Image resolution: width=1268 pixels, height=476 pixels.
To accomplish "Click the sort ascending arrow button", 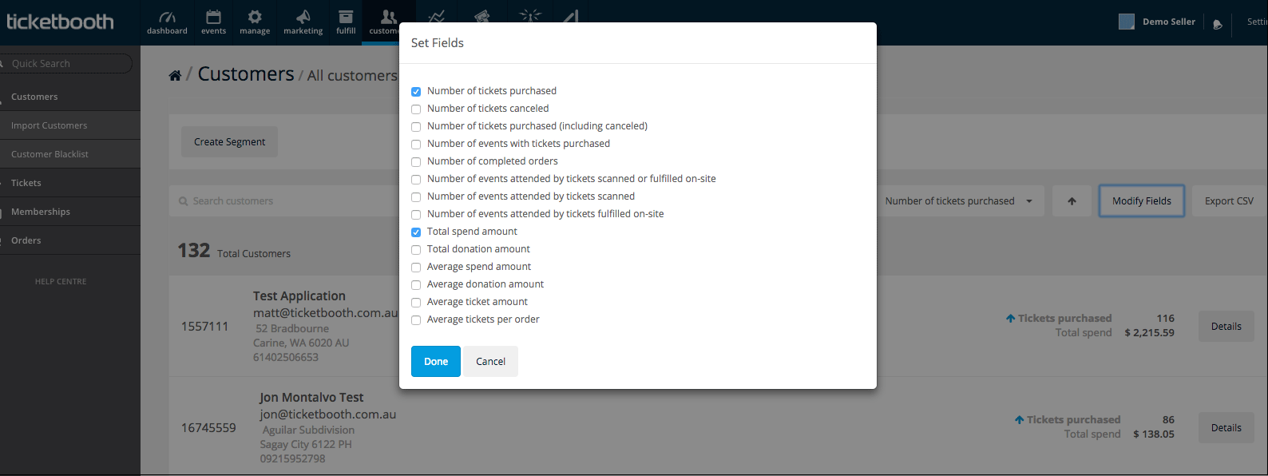I will 1072,201.
